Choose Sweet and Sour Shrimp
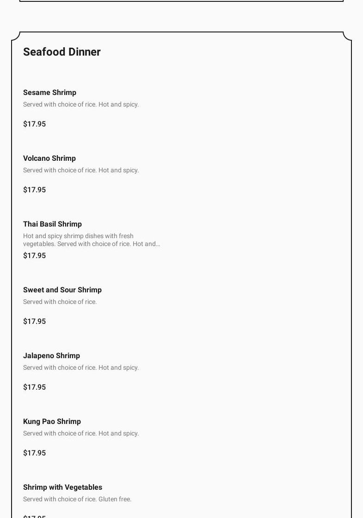Screen dimensions: 363x518 (62, 290)
